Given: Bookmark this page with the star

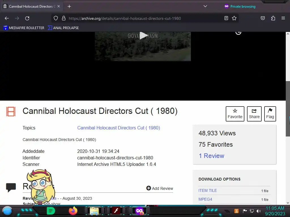Looking at the screenshot, I should [234, 18].
